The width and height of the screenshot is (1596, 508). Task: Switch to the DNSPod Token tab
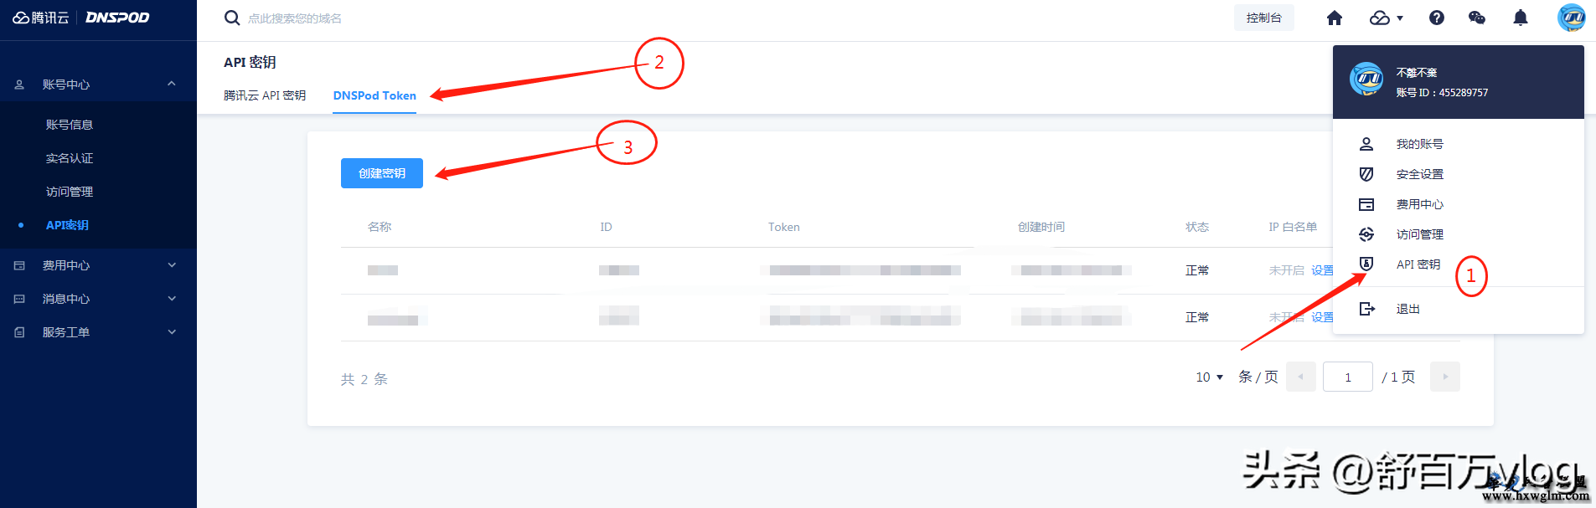374,95
